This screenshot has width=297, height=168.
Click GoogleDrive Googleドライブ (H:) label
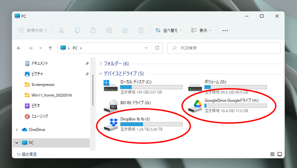click(232, 100)
